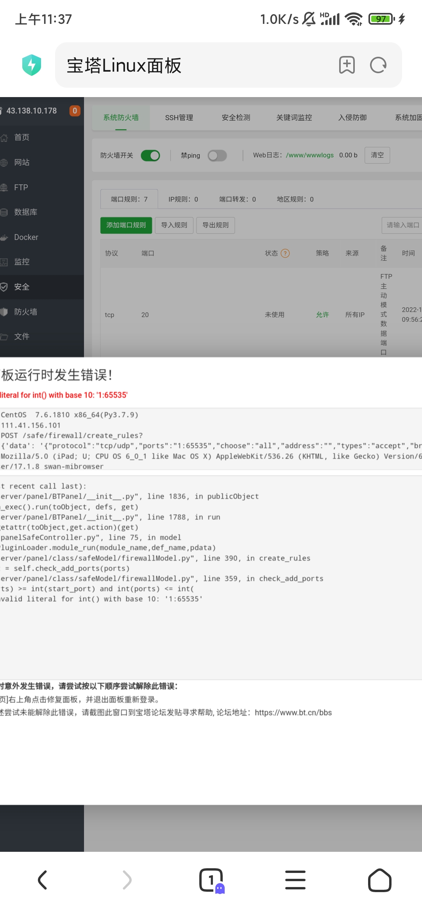This screenshot has height=916, width=422.
Task: Switch to 系统防火墙 tab
Action: tap(121, 117)
